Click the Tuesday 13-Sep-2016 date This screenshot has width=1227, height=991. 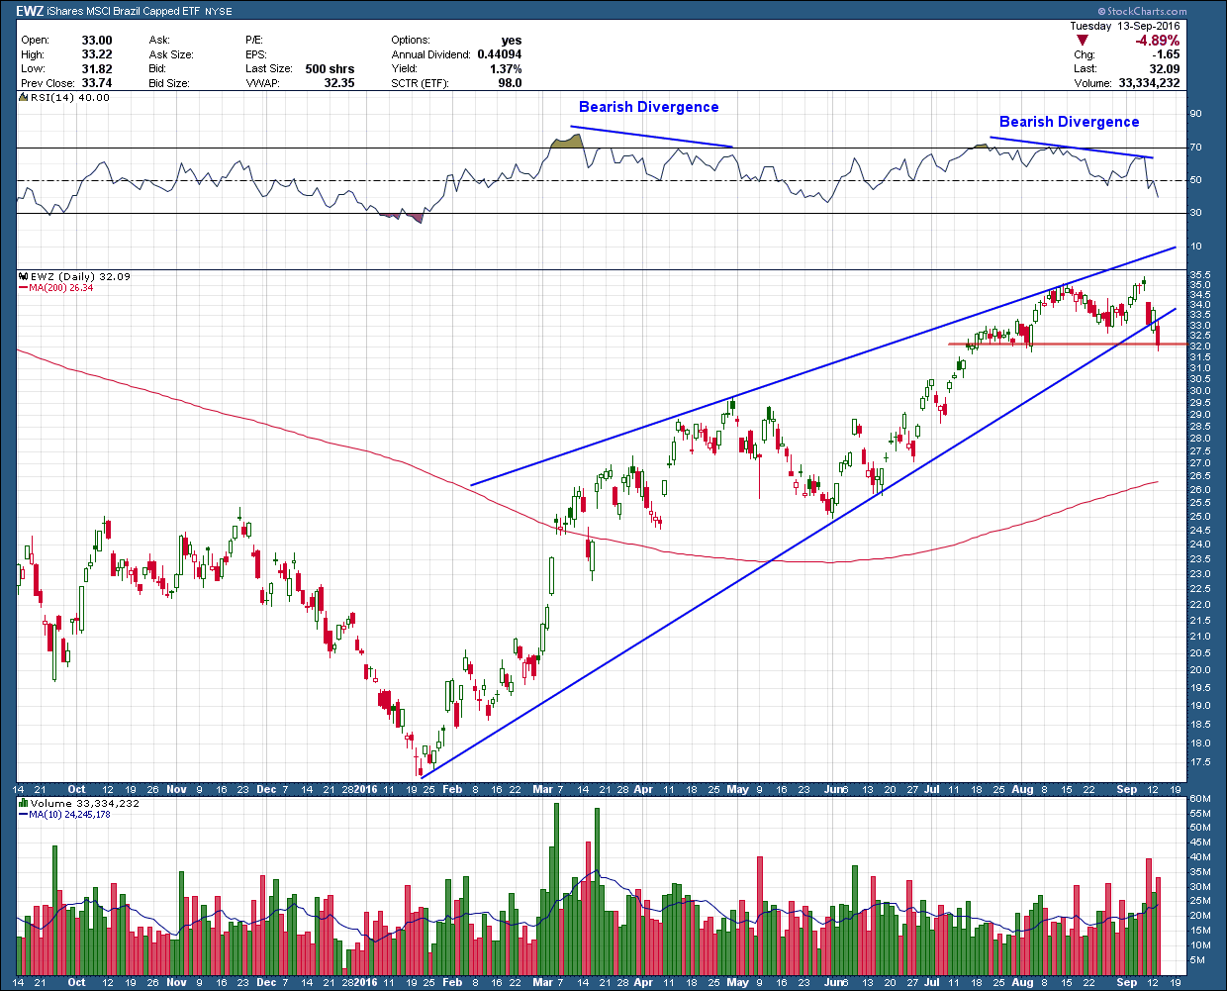click(x=1126, y=26)
